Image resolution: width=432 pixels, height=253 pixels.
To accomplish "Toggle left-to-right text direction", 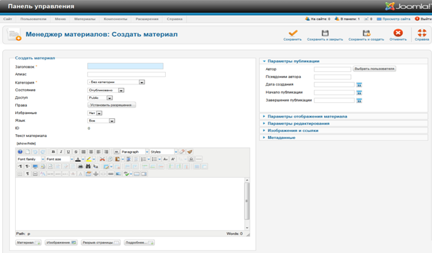I will pyautogui.click(x=20, y=167).
